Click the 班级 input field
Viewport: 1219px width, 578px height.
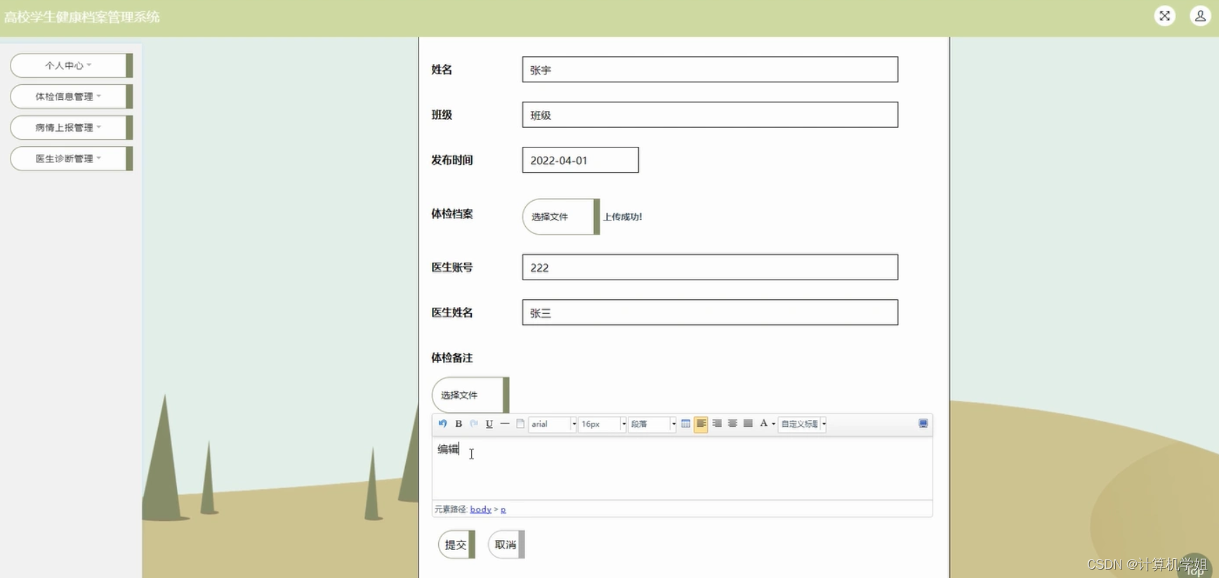click(x=710, y=114)
